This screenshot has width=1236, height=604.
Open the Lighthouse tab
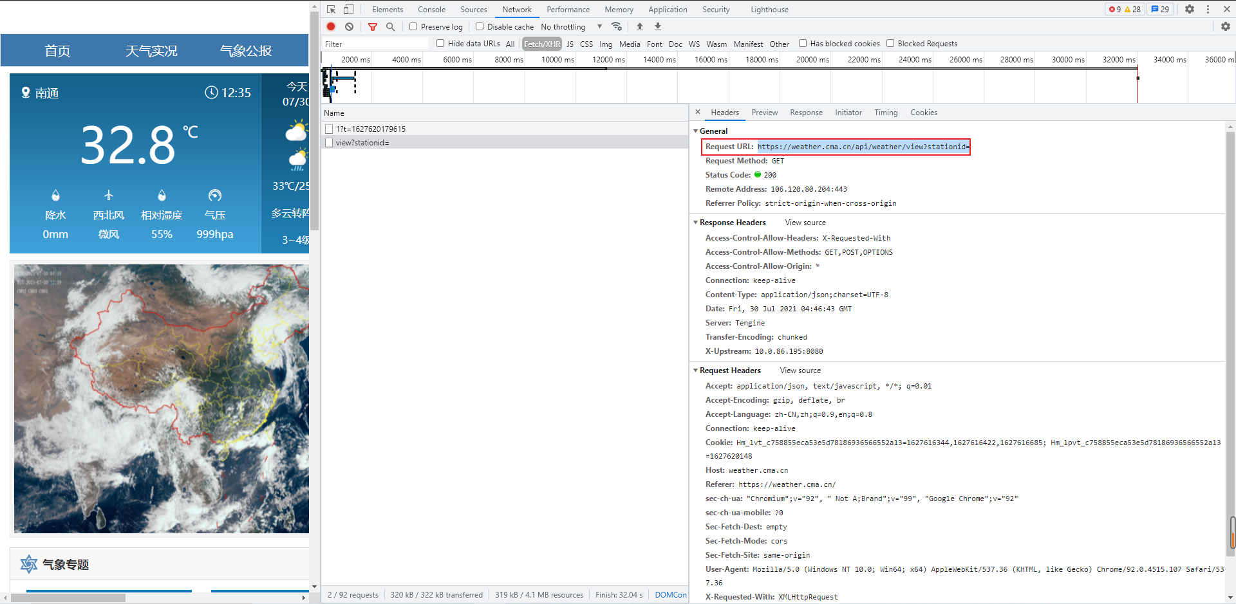(769, 9)
